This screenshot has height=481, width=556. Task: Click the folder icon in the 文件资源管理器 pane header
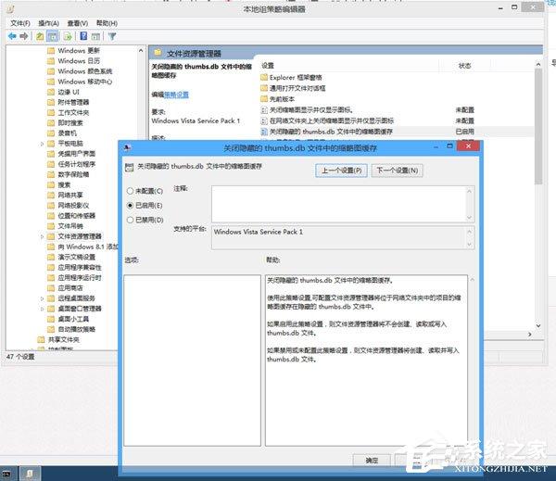coord(158,53)
